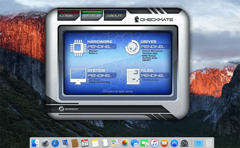Open Contacts book icon in Dock
The width and height of the screenshot is (240, 148).
point(75,143)
